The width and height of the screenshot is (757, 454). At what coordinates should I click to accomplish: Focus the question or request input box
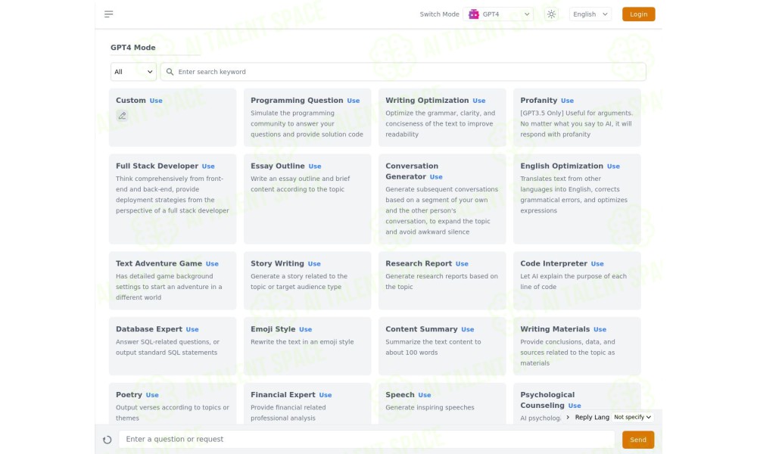coord(366,439)
